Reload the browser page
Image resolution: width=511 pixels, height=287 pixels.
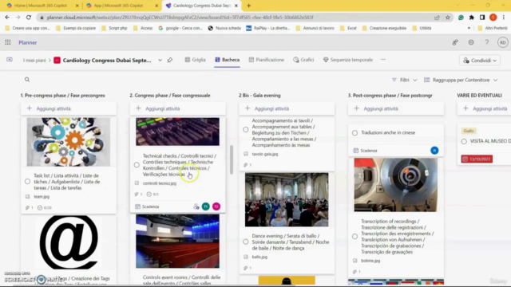29,18
